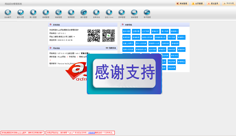Click the WeChat QR code image
The image size is (236, 136).
click(109, 36)
